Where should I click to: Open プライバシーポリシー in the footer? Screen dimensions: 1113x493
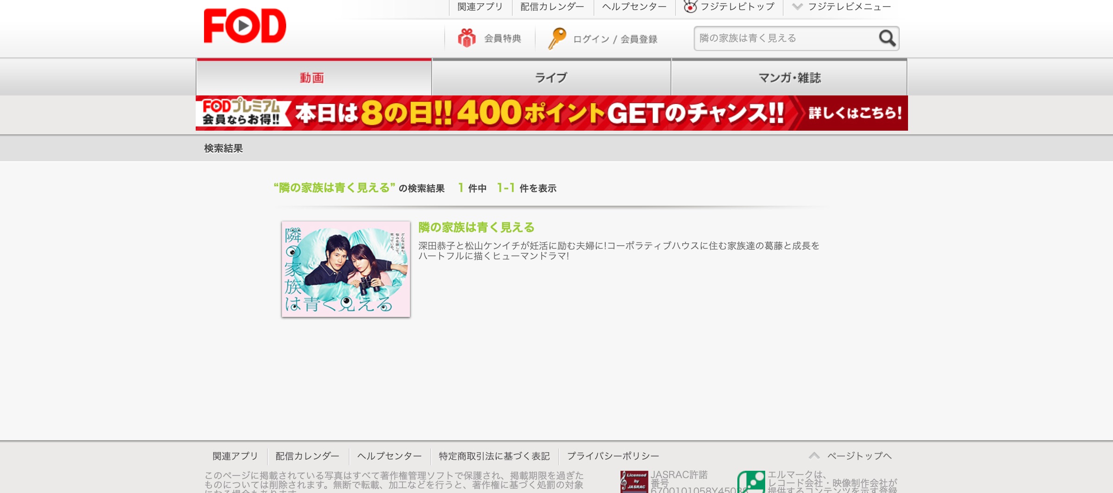(613, 456)
